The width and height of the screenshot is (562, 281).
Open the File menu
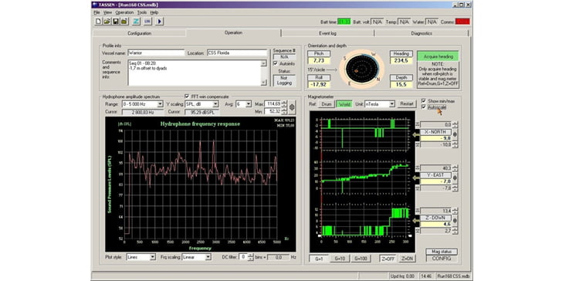click(96, 12)
